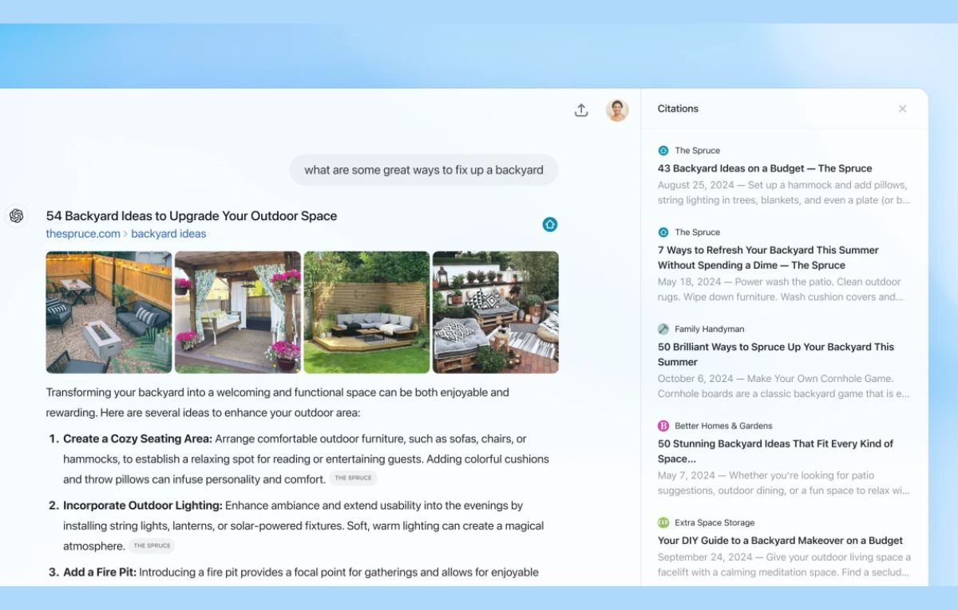Open the user profile avatar
The width and height of the screenshot is (958, 610).
tap(617, 110)
